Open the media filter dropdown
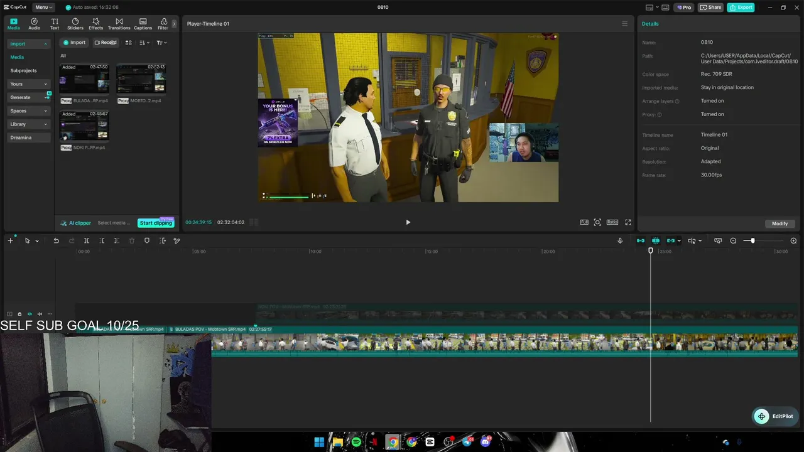Image resolution: width=804 pixels, height=452 pixels. coord(161,43)
